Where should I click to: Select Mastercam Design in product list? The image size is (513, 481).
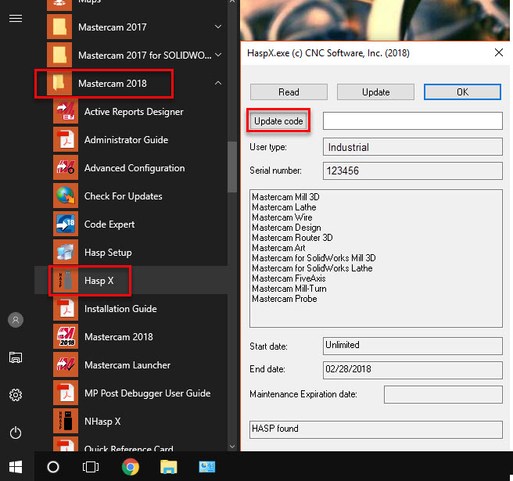pos(286,228)
